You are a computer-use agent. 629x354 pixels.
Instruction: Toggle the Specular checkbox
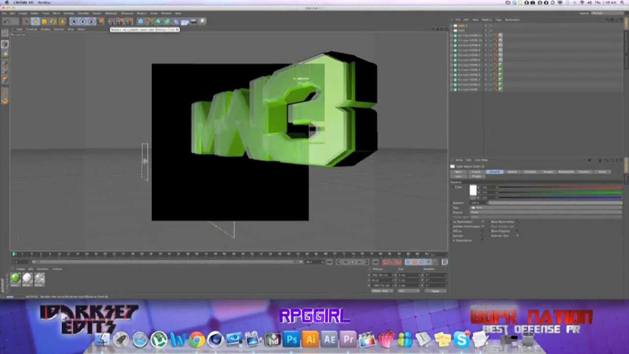tap(483, 236)
